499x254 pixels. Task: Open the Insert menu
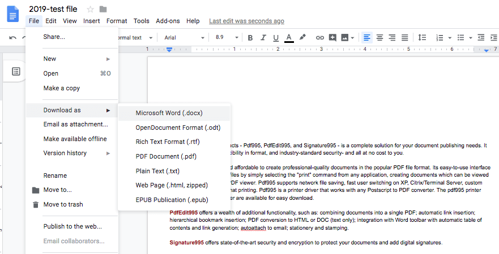(92, 21)
